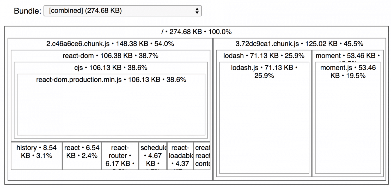
Task: Open the react-router 6.17 KB tile
Action: (x=120, y=156)
